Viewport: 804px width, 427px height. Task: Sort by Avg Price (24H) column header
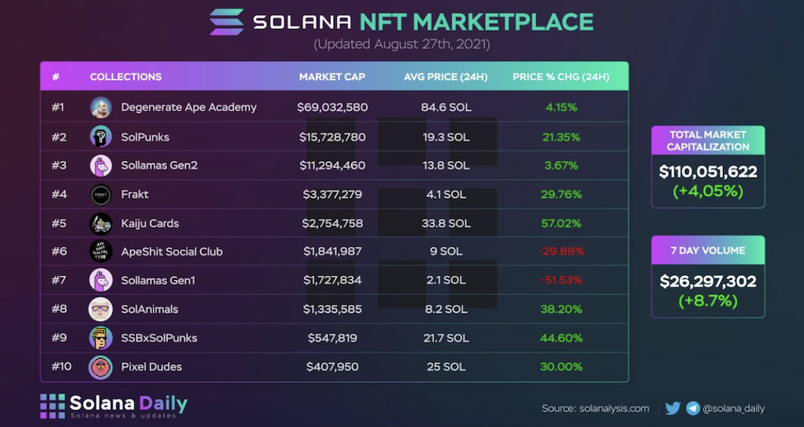click(x=445, y=77)
